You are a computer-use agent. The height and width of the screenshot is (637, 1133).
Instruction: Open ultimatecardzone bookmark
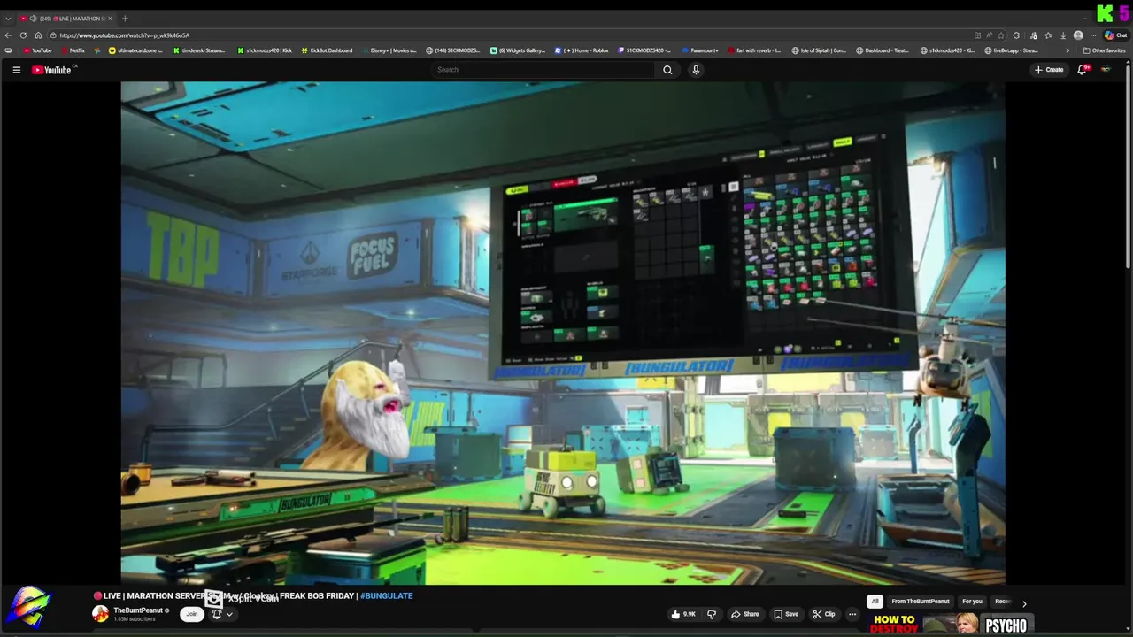point(135,50)
